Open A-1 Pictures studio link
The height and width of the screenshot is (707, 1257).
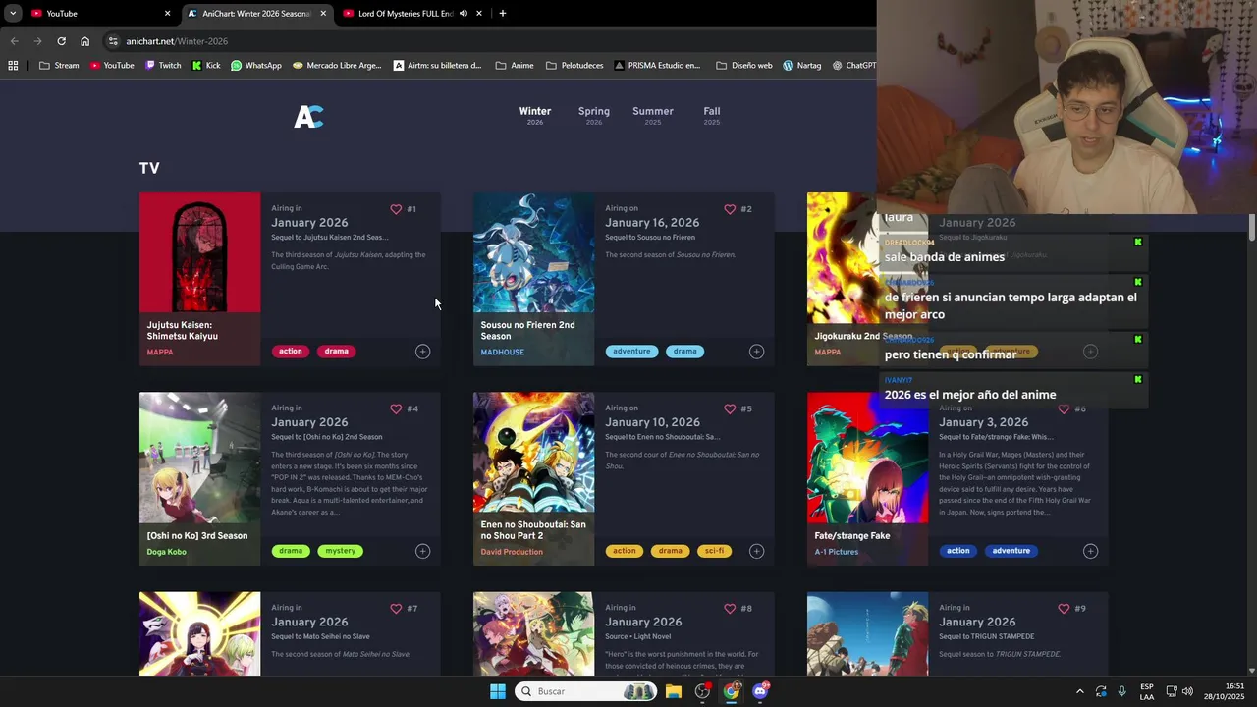pos(836,552)
